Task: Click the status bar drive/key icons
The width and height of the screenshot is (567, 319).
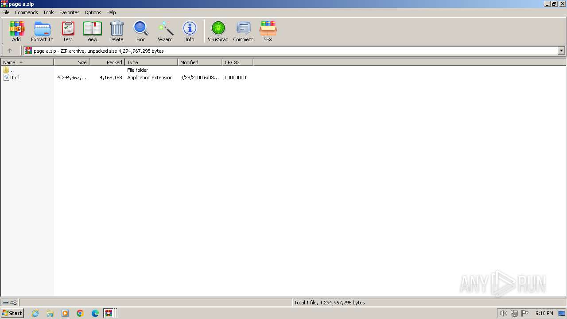Action: [x=9, y=303]
